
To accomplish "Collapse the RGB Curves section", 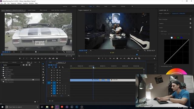I will pos(160,31).
